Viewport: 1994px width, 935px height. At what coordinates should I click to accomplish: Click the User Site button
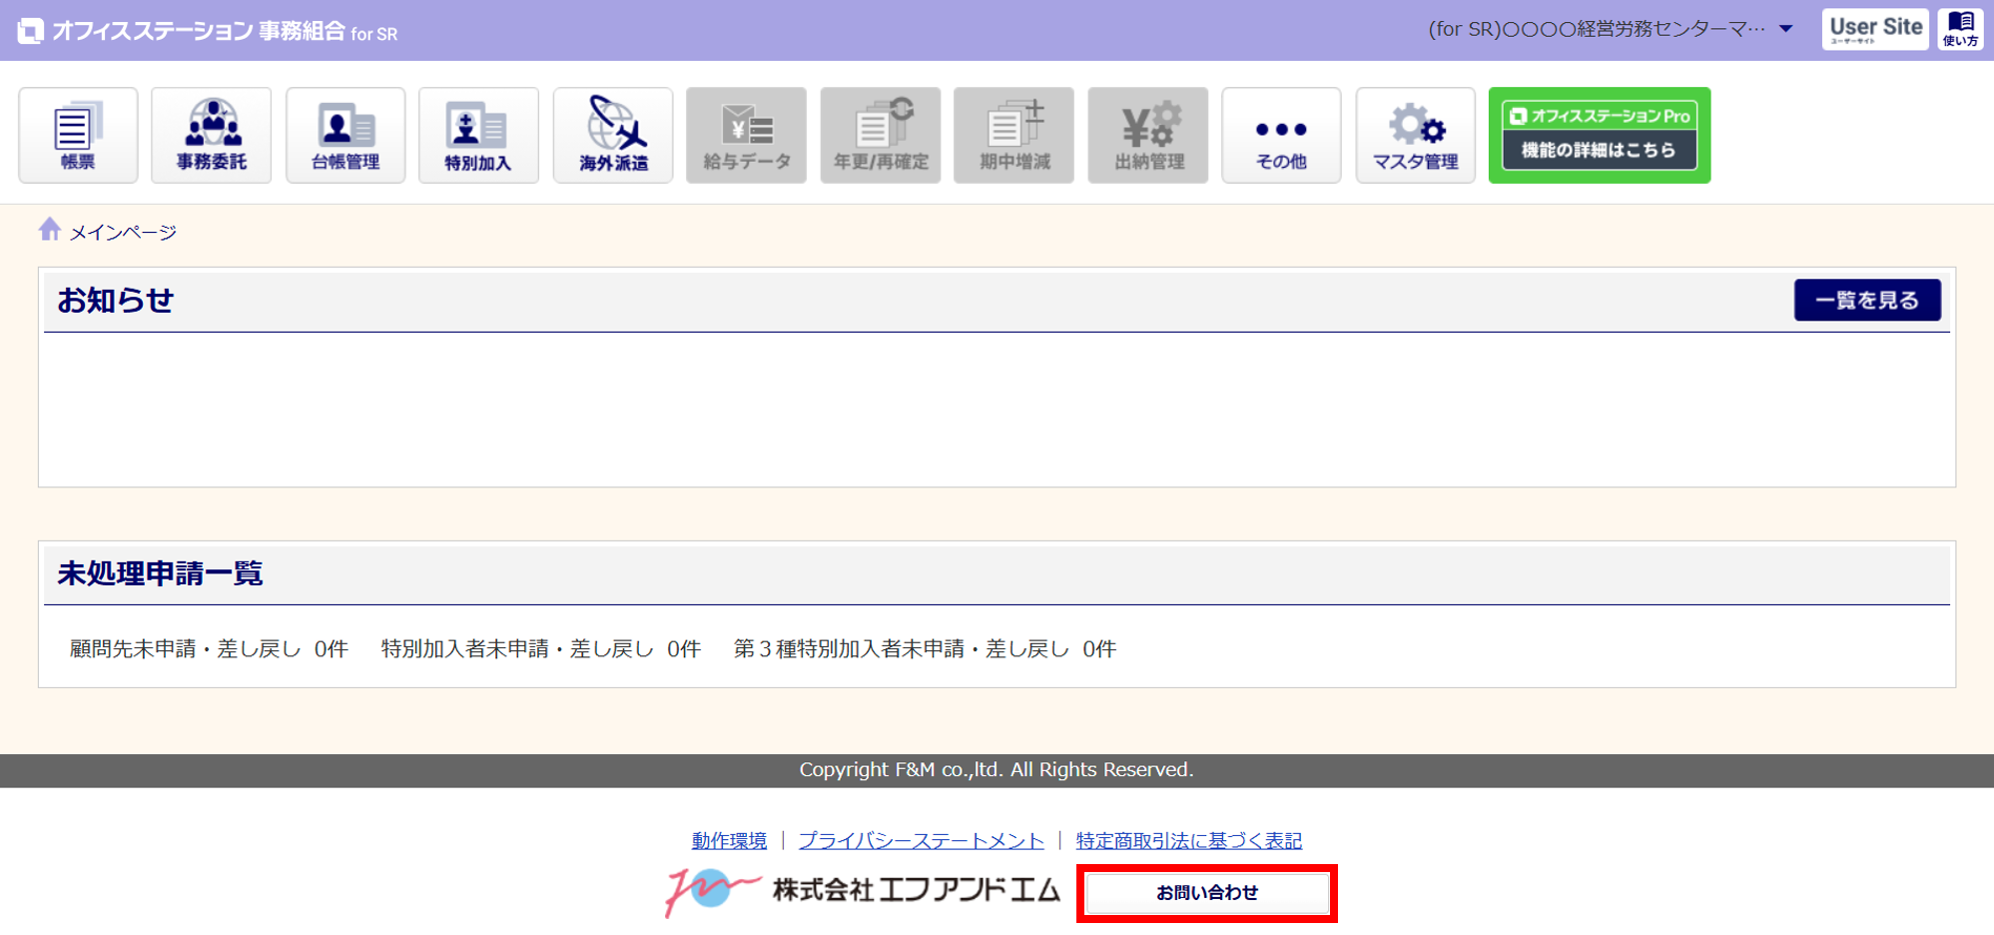[1875, 29]
